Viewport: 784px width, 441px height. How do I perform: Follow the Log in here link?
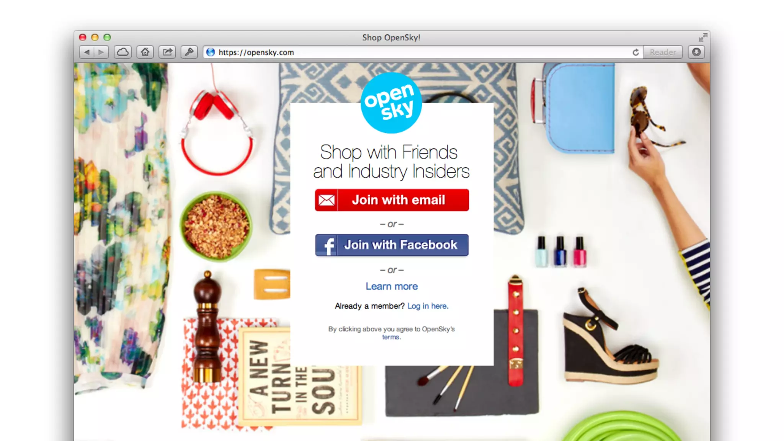click(428, 306)
